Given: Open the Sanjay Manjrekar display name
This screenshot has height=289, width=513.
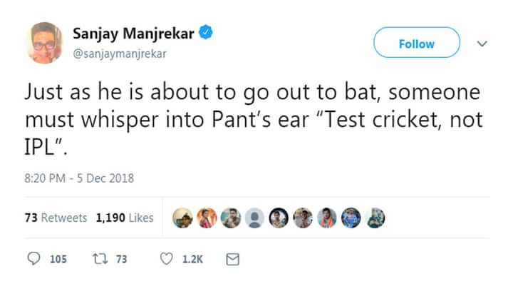Looking at the screenshot, I should pos(133,34).
